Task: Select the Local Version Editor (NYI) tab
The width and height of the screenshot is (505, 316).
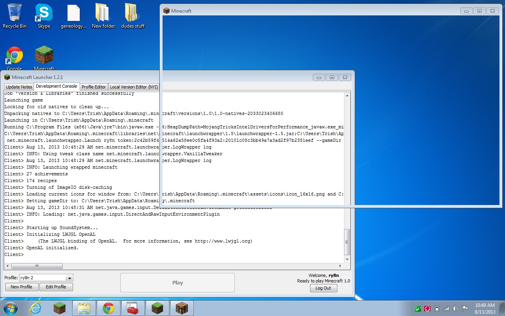Action: [x=134, y=87]
